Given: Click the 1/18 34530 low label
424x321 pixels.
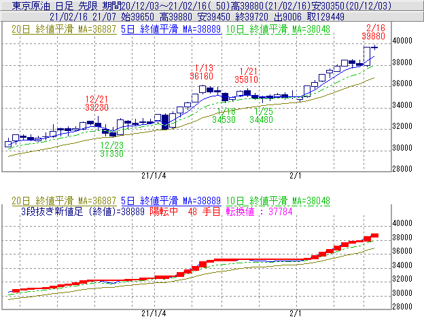Looking at the screenshot, I should [224, 115].
